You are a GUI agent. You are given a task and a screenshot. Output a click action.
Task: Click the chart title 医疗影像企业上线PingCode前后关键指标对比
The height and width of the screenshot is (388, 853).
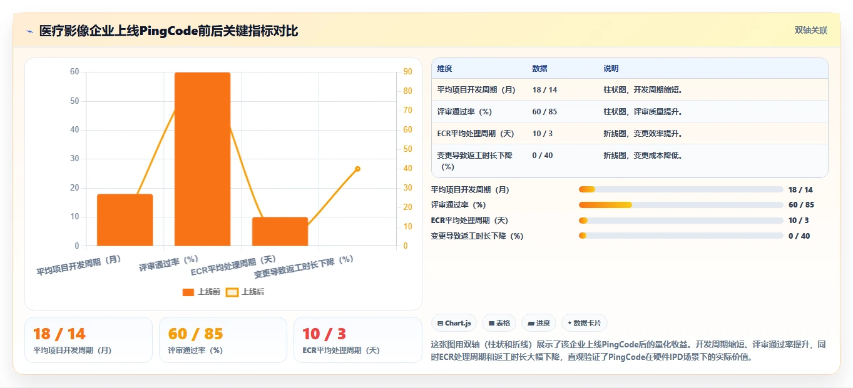click(169, 31)
